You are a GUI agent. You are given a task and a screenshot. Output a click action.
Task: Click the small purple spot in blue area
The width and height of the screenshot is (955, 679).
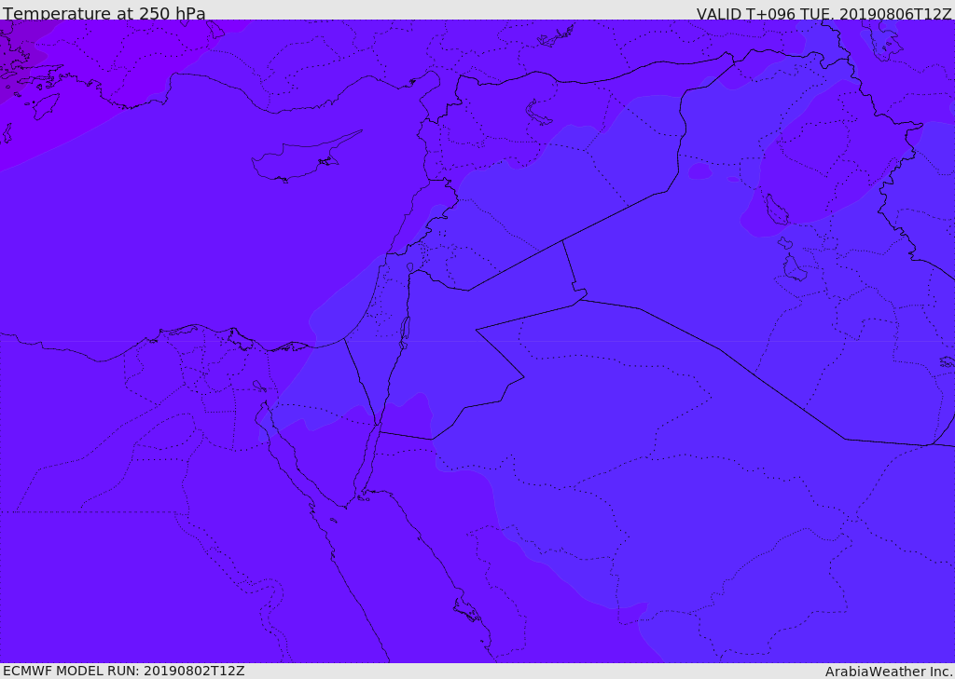[x=699, y=171]
